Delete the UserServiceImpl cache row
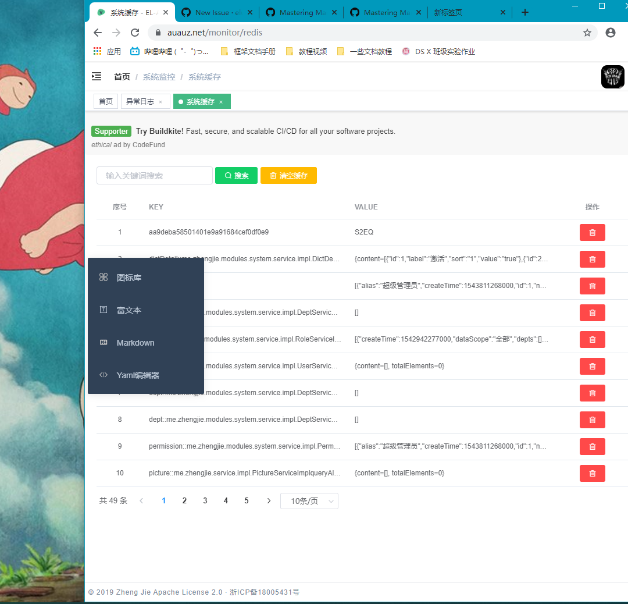628x604 pixels. click(x=592, y=367)
